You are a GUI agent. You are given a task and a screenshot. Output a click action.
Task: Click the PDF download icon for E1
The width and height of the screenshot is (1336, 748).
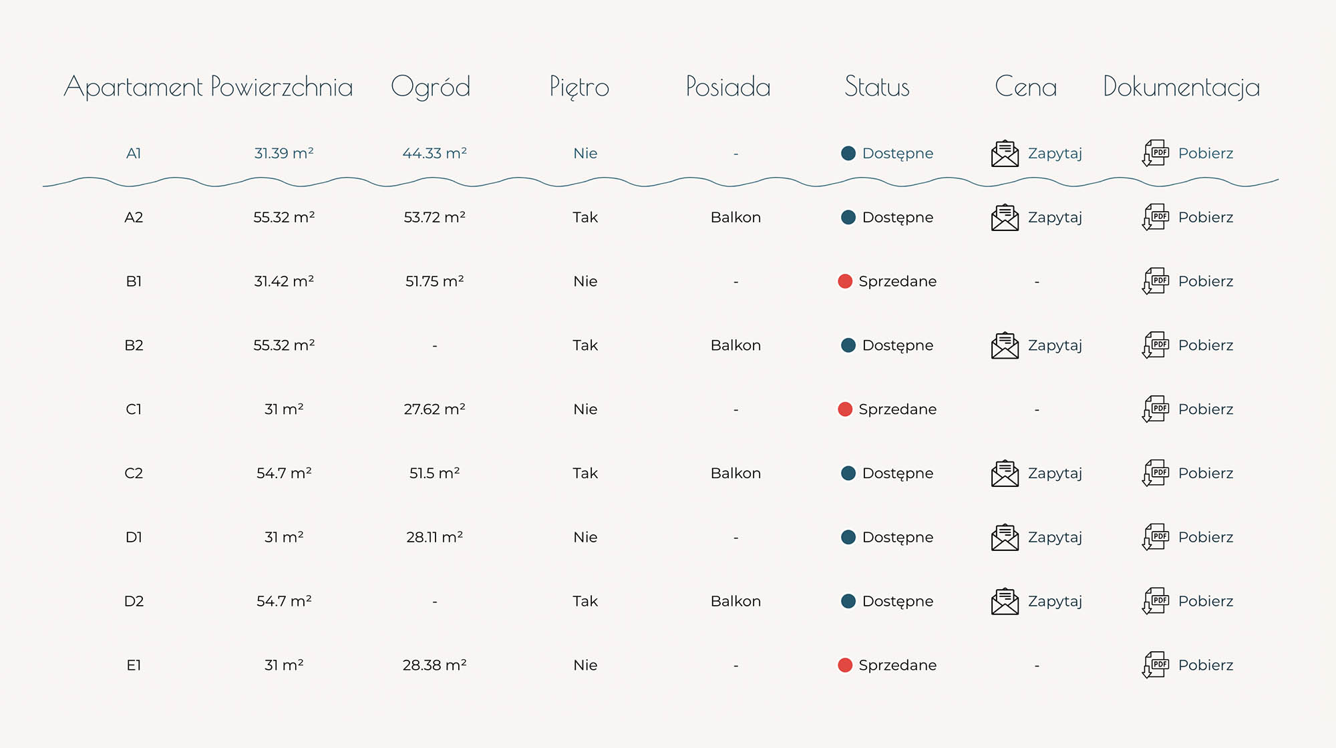click(x=1156, y=665)
